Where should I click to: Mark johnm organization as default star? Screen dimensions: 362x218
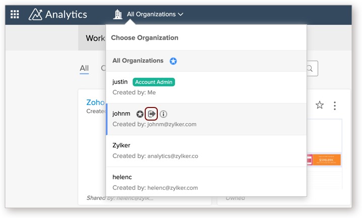point(140,114)
